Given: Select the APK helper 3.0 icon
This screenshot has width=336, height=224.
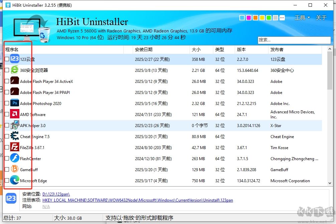Looking at the screenshot, I should pyautogui.click(x=14, y=125).
